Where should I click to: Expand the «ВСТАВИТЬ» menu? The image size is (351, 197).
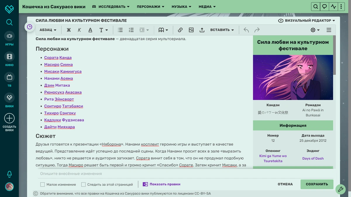click(221, 30)
